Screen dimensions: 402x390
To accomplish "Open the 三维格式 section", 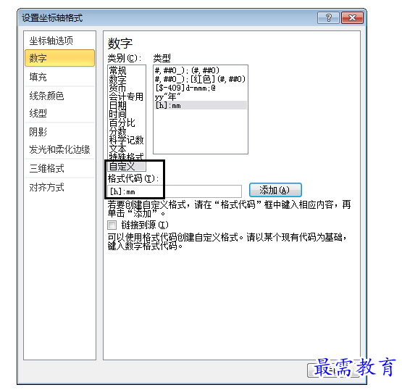I will click(59, 168).
